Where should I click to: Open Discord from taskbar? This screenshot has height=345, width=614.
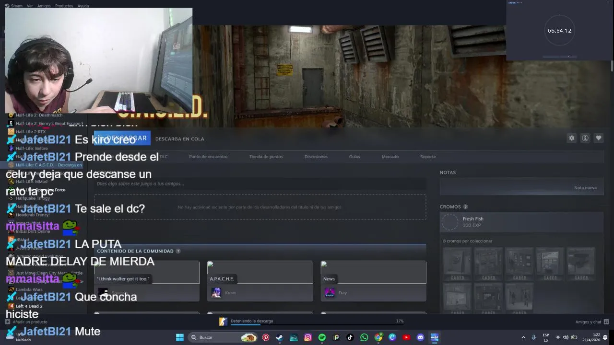coord(421,337)
